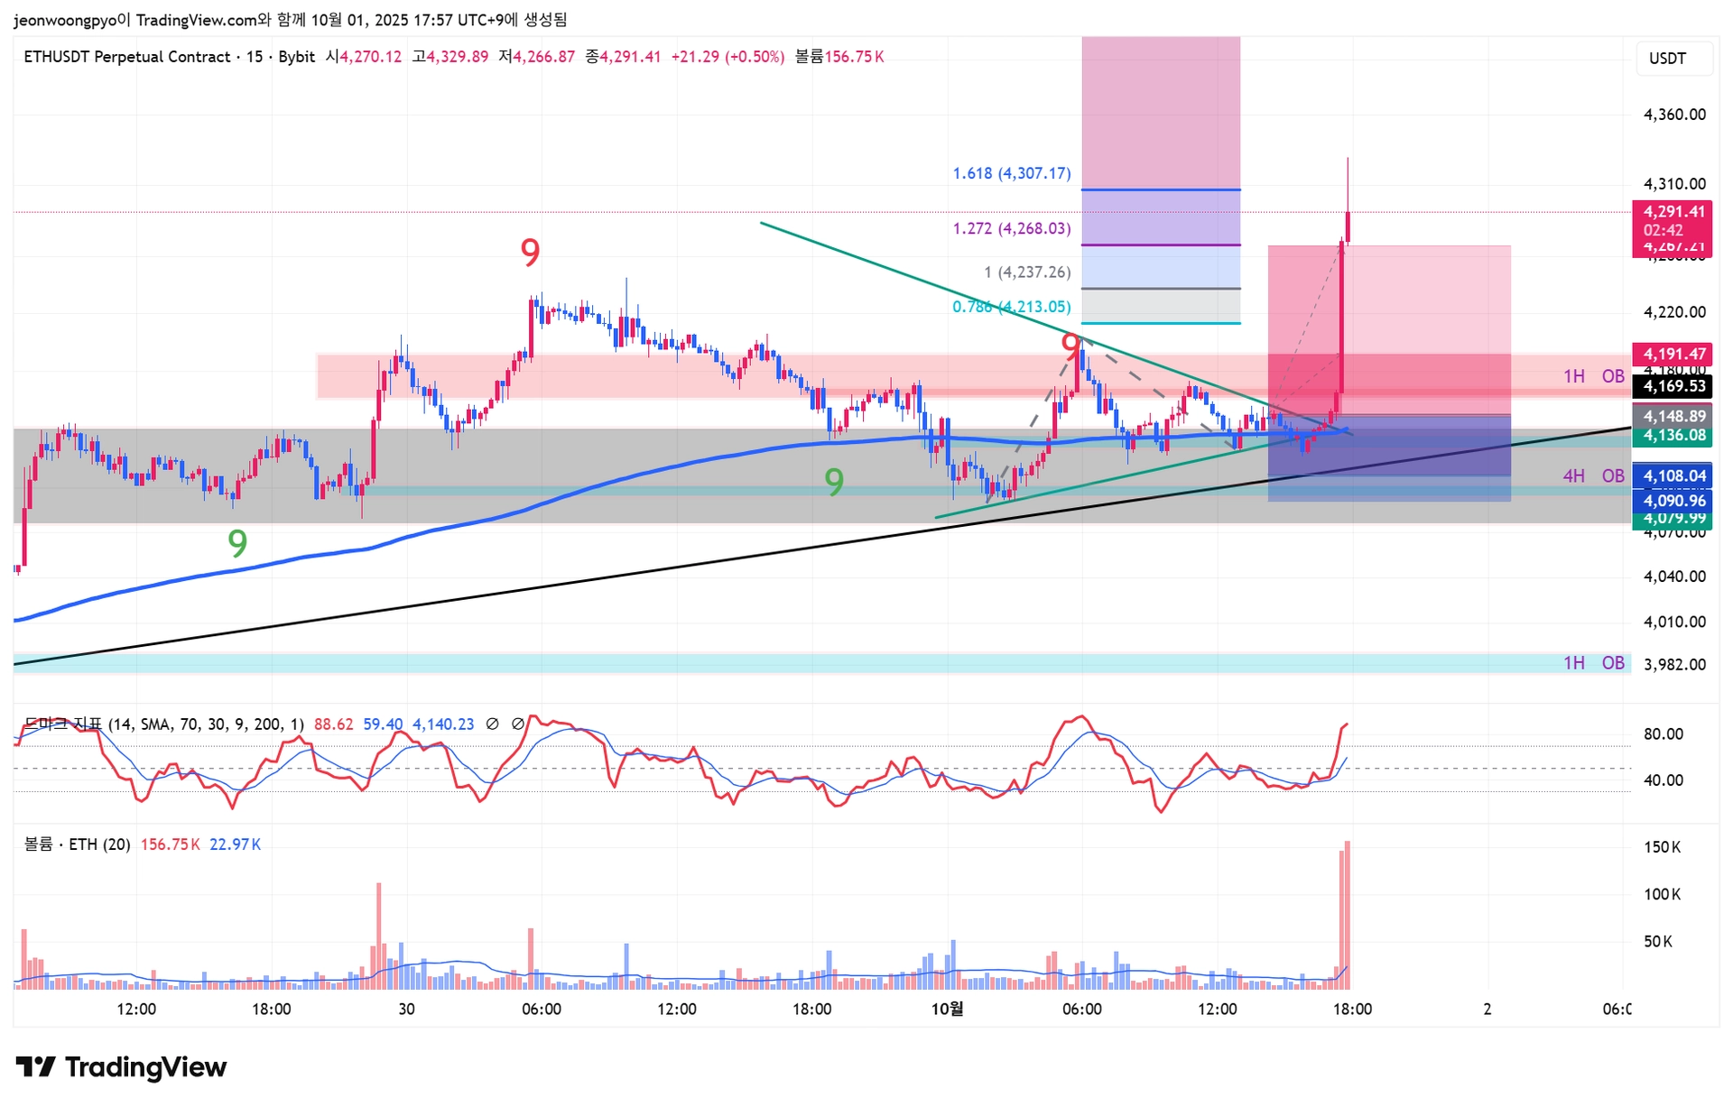1733x1107 pixels.
Task: Click the ETHUSDT Perpetual Contract symbol title
Action: [x=126, y=57]
